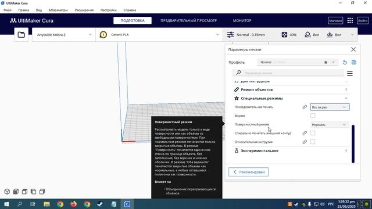This screenshot has height=209, width=372.
Task: Click the Cura taskbar icon
Action: 127,204
